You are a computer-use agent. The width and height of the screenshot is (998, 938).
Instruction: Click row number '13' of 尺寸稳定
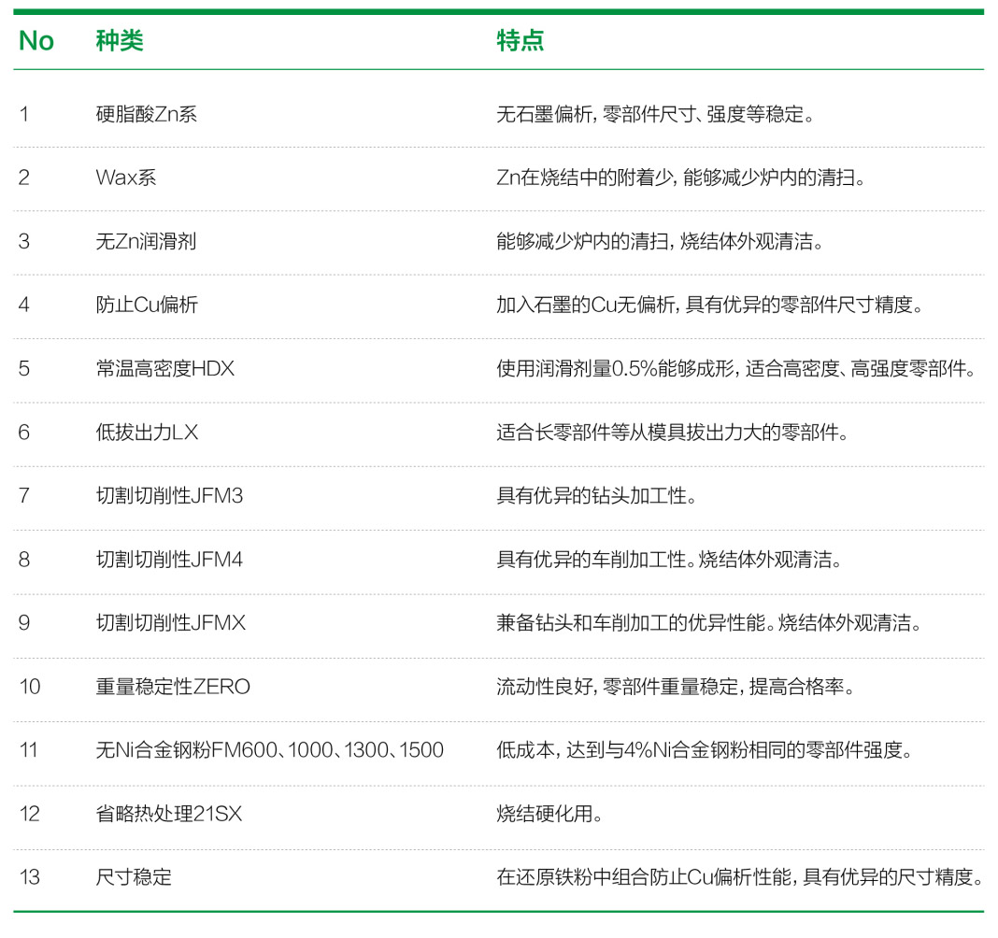coord(30,877)
